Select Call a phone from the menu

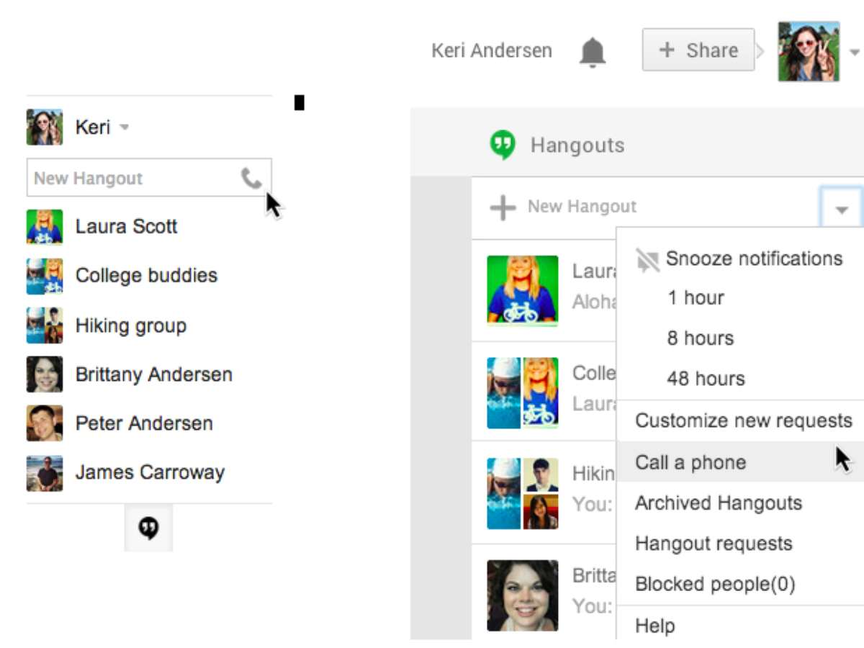[x=690, y=462]
